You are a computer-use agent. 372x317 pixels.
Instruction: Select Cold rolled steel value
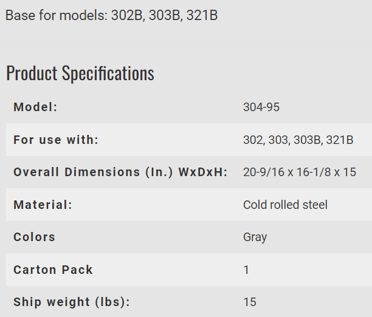[286, 205]
